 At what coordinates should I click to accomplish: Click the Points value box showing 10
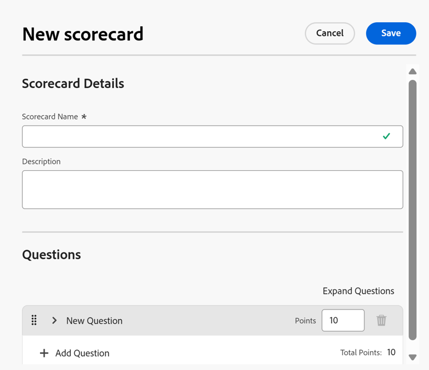(x=343, y=320)
